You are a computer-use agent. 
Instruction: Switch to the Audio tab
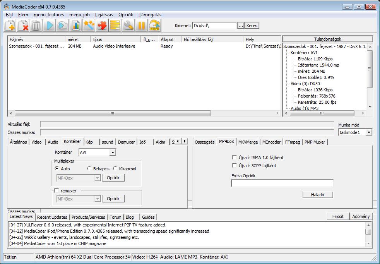(x=53, y=142)
